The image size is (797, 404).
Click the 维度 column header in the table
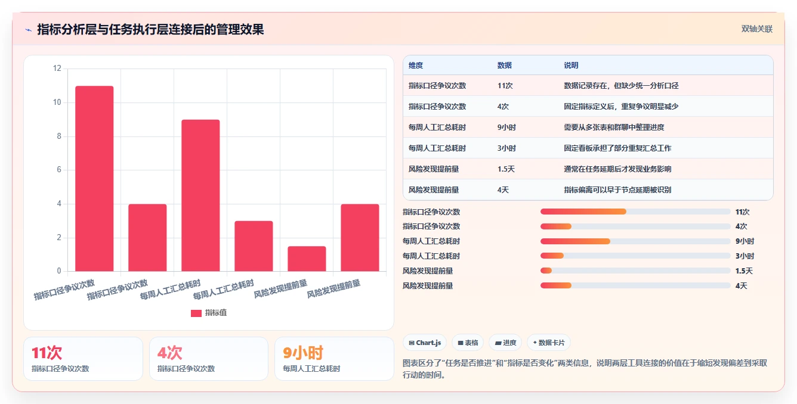tap(416, 66)
